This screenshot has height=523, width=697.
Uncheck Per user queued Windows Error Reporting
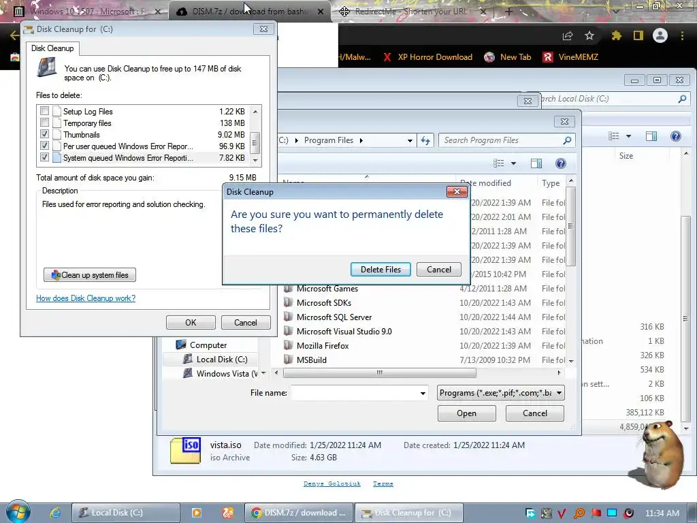[44, 146]
